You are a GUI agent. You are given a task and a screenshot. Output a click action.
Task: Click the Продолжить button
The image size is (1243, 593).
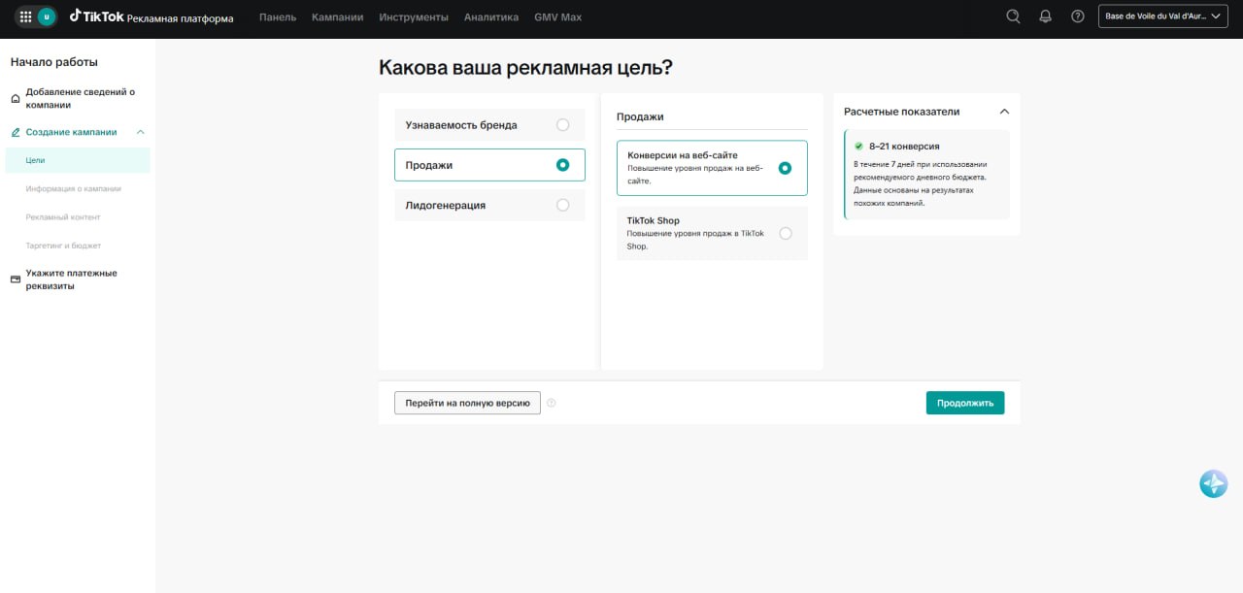tap(965, 403)
